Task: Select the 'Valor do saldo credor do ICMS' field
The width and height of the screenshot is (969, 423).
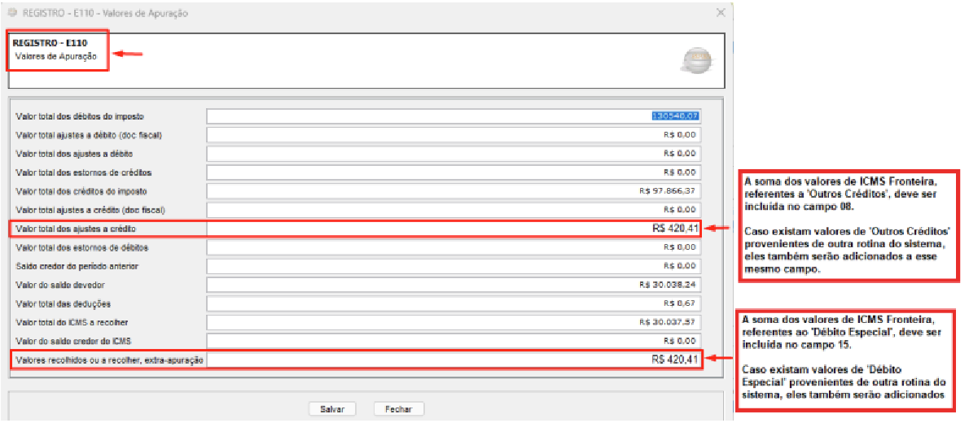Action: pyautogui.click(x=454, y=341)
